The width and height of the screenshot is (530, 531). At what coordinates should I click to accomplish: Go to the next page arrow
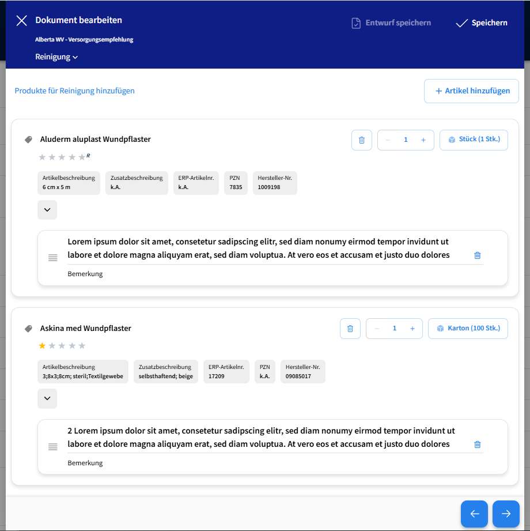coord(506,514)
